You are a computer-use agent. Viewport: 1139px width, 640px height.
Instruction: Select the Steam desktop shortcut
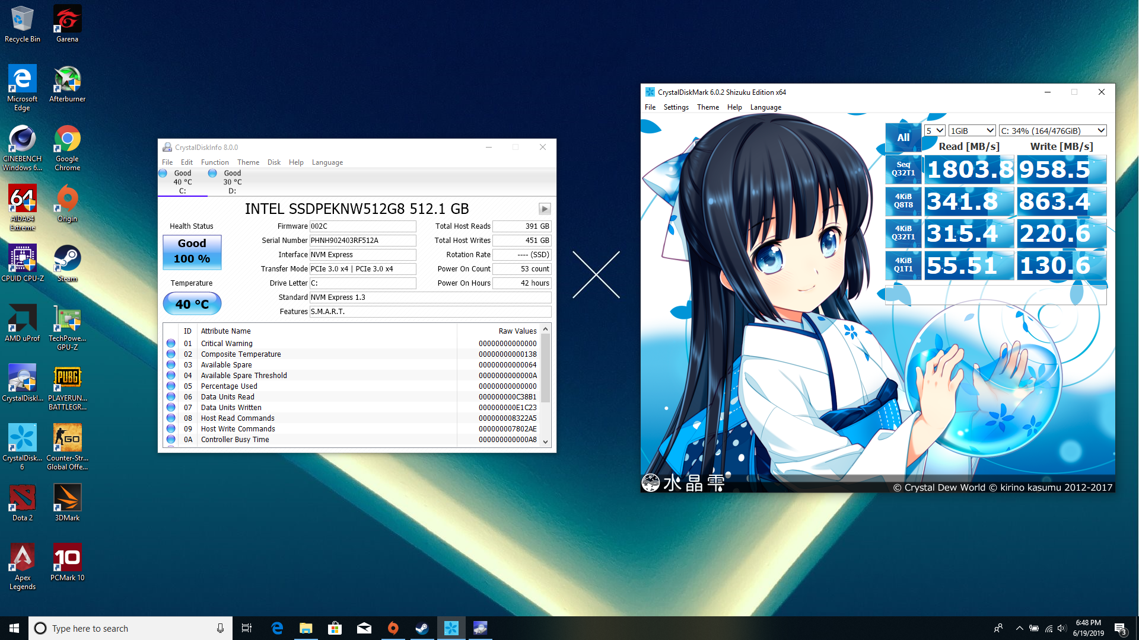[67, 263]
